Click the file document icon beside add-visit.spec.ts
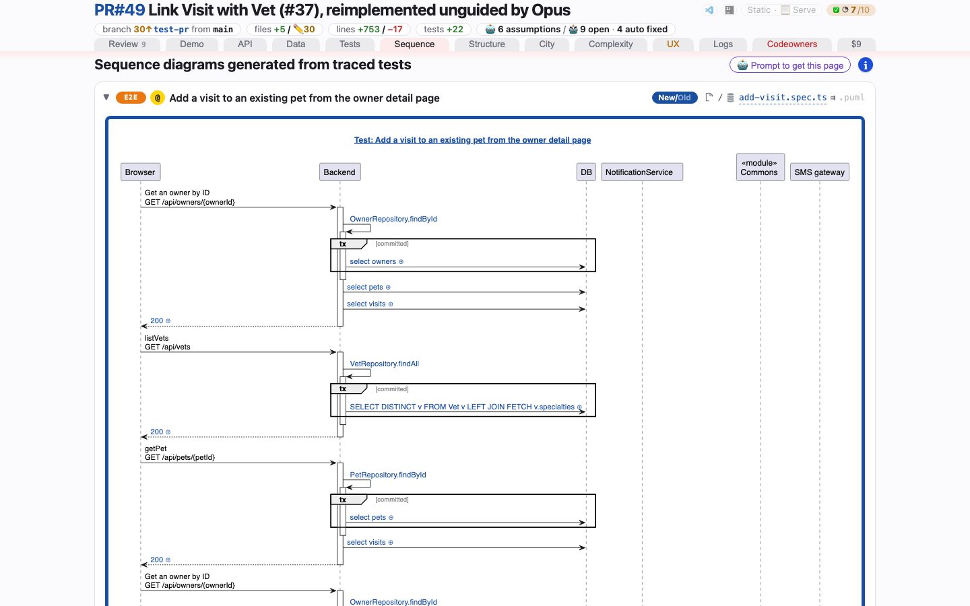This screenshot has width=970, height=606. pos(709,98)
